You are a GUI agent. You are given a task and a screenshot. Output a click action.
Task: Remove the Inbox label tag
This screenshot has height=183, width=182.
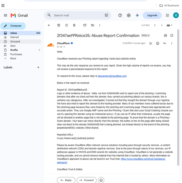pos(148,36)
